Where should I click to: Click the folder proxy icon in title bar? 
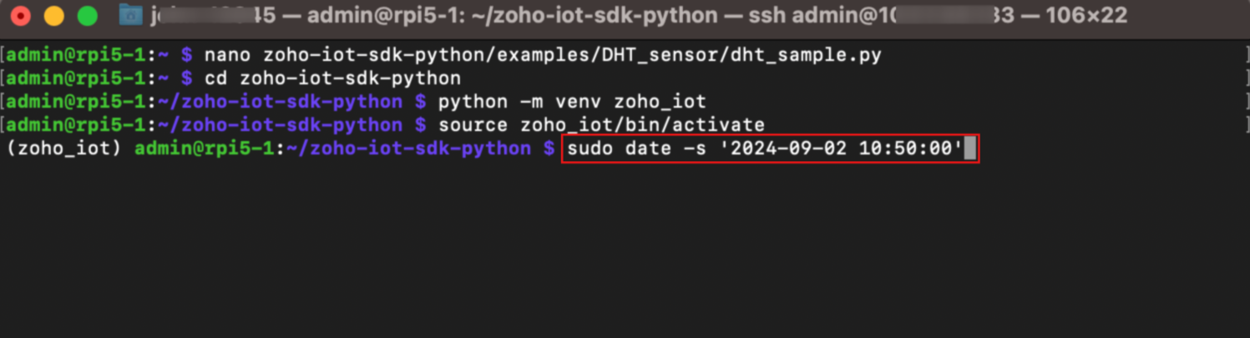point(130,15)
